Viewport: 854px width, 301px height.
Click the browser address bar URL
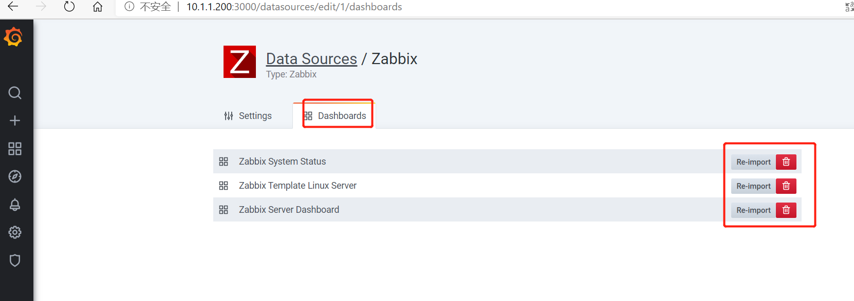pyautogui.click(x=294, y=7)
